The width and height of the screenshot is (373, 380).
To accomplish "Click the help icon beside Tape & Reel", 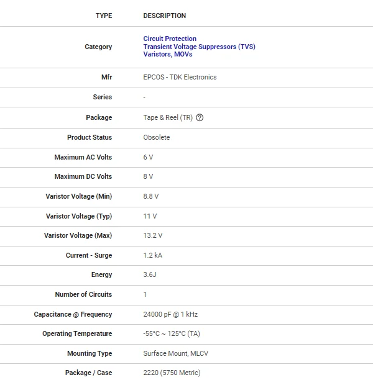I will click(200, 117).
